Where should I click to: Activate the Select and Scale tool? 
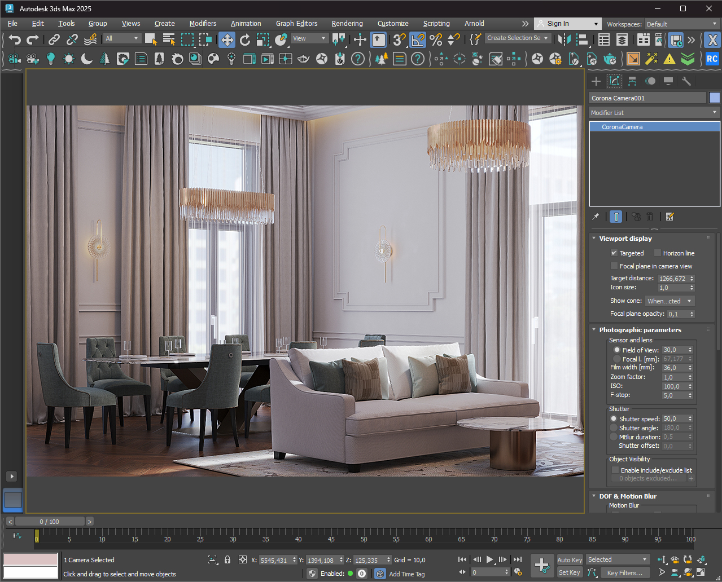pyautogui.click(x=263, y=39)
